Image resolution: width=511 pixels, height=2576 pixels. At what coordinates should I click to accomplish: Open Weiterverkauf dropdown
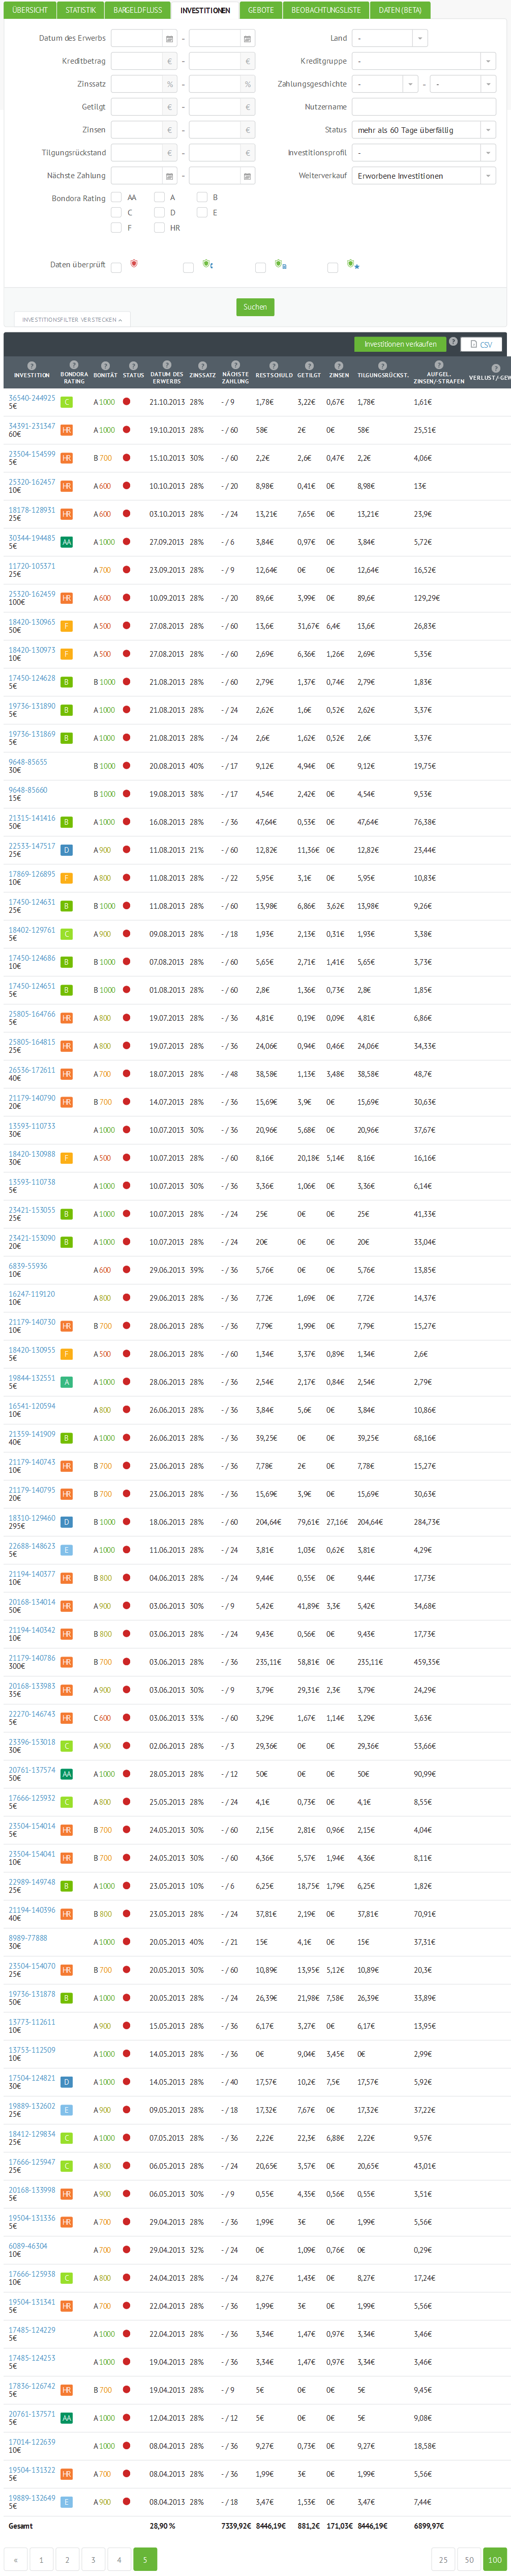(x=424, y=176)
